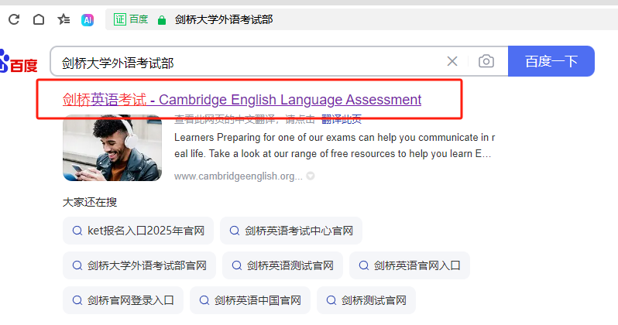Open suggestion 剑桥英语官网入口
Screen dimensions: 618x325
[409, 265]
